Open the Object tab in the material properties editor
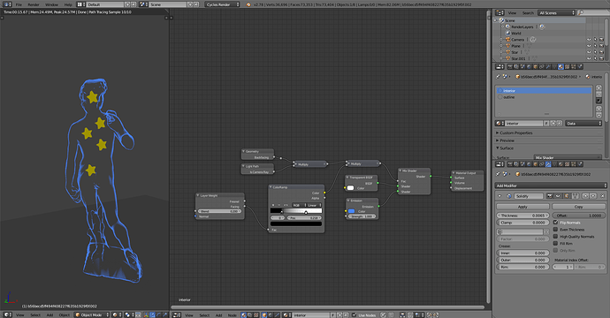 pos(536,67)
